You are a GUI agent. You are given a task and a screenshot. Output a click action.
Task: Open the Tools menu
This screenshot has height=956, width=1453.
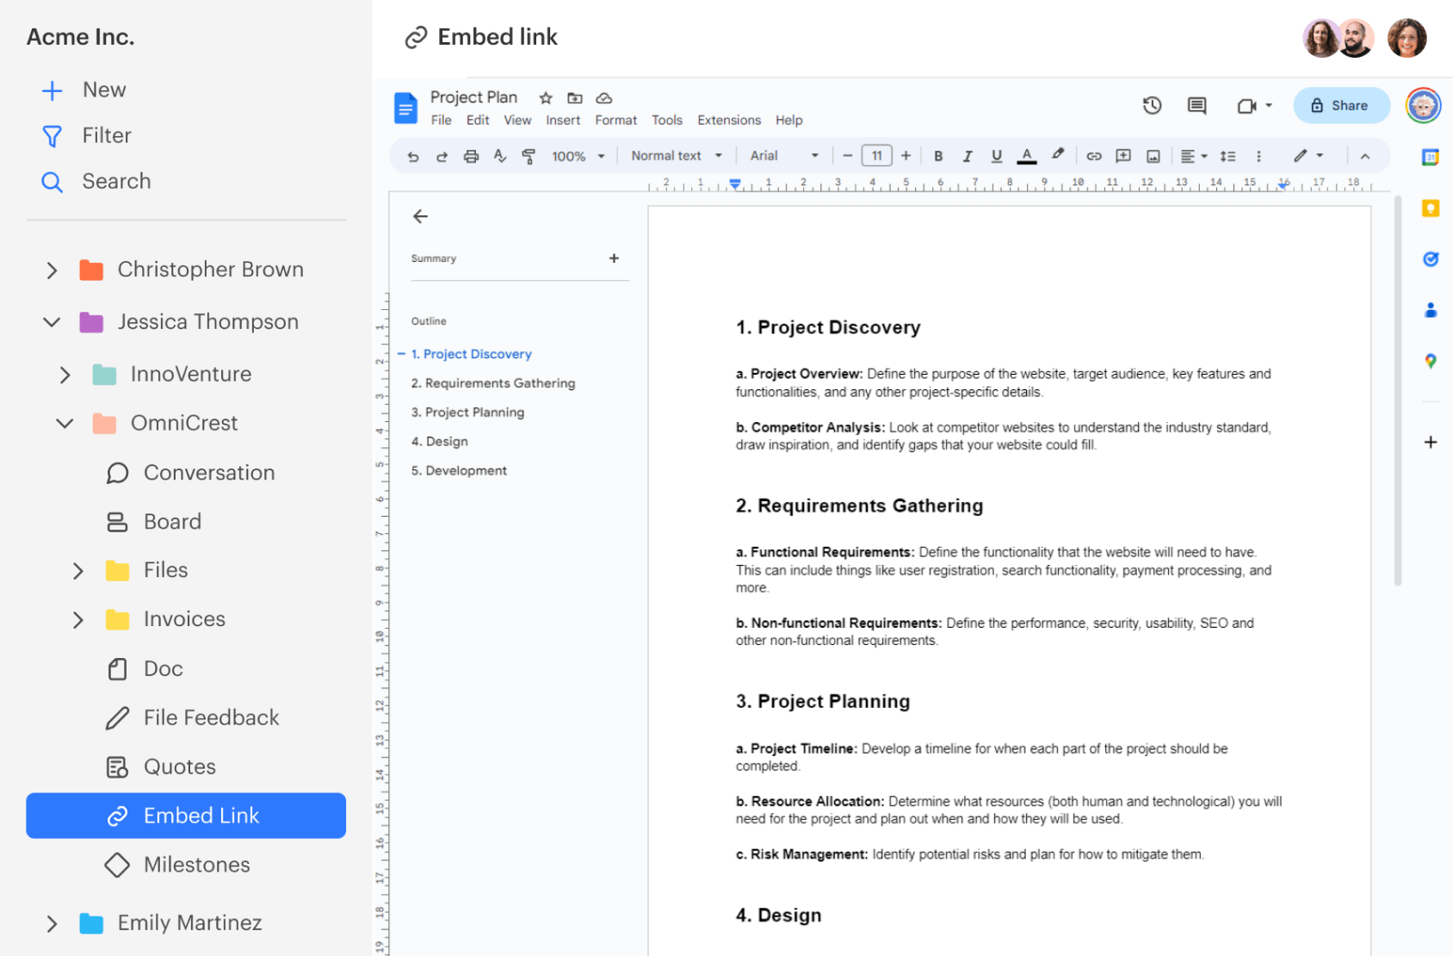coord(667,120)
